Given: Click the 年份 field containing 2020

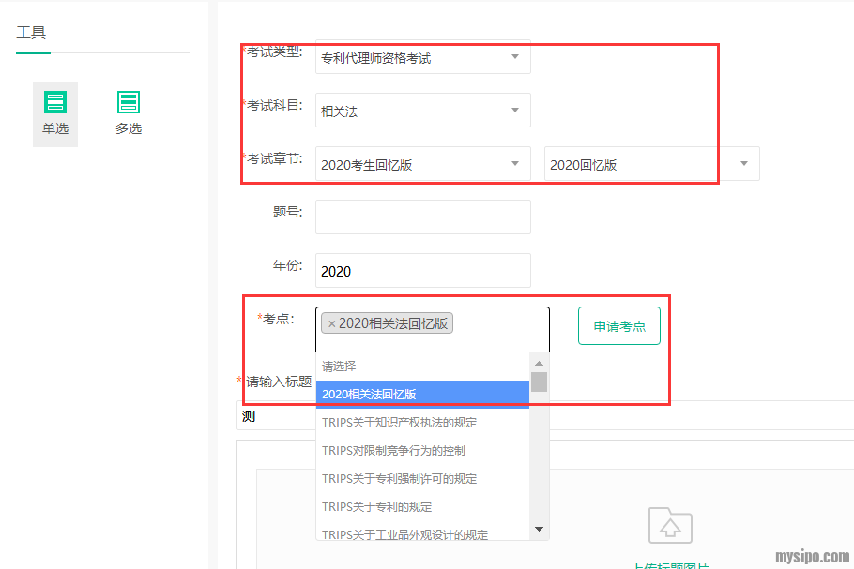Looking at the screenshot, I should tap(422, 271).
